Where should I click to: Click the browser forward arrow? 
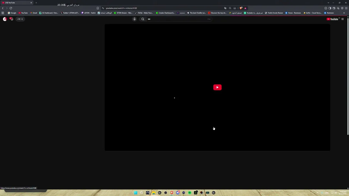point(7,8)
